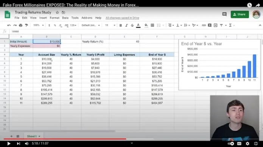Screen dimensions: 263x147
Task: Open the cell borders tool
Action: (x=153, y=25)
